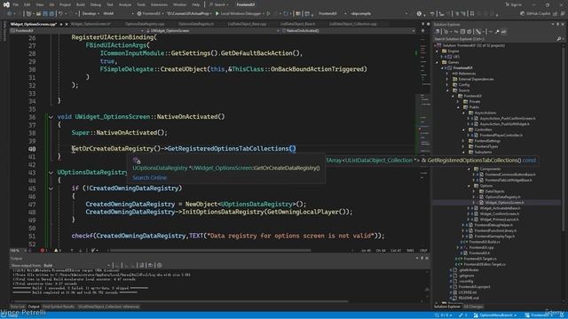Image resolution: width=568 pixels, height=319 pixels.
Task: Close the Output panel
Action: 427,258
